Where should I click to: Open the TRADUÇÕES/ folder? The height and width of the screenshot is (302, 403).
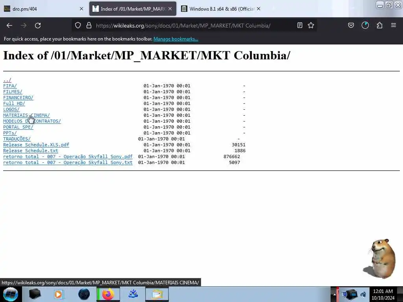tap(17, 139)
